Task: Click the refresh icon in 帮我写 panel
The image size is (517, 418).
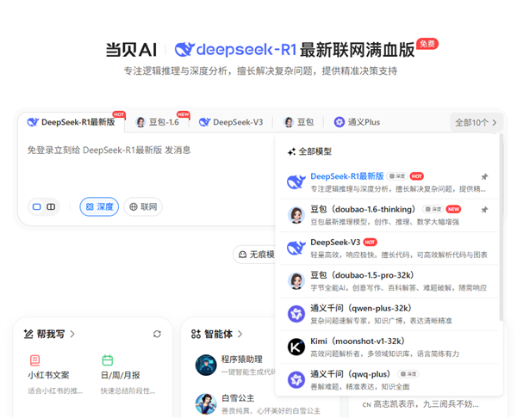Action: [157, 334]
